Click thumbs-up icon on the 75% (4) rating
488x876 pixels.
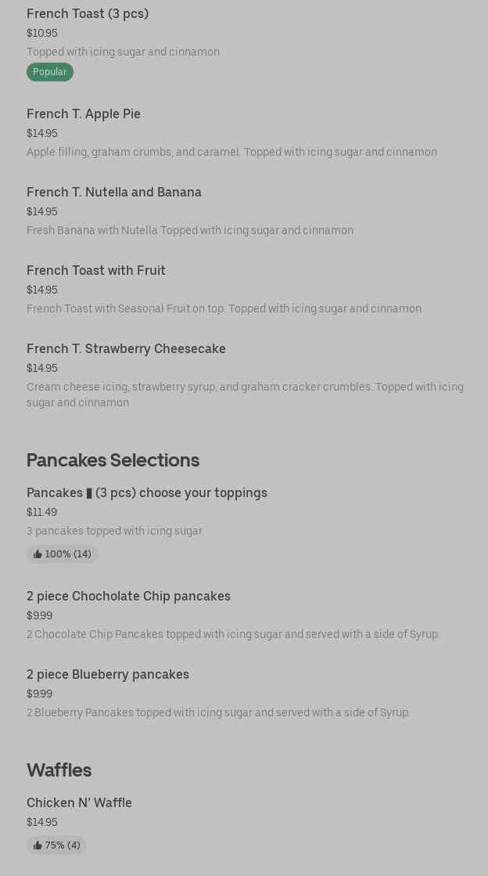click(x=38, y=845)
